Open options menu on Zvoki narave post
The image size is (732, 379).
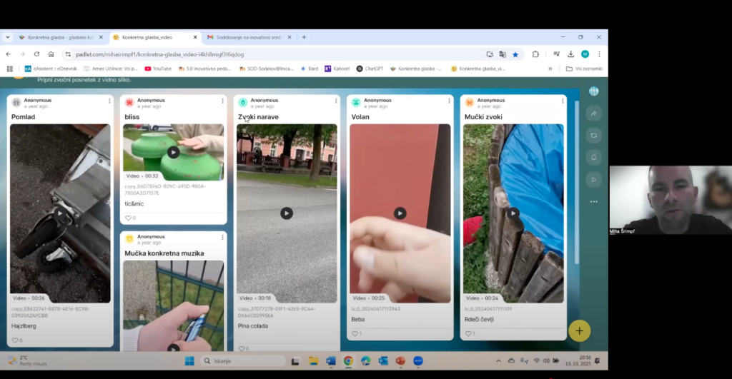click(336, 101)
